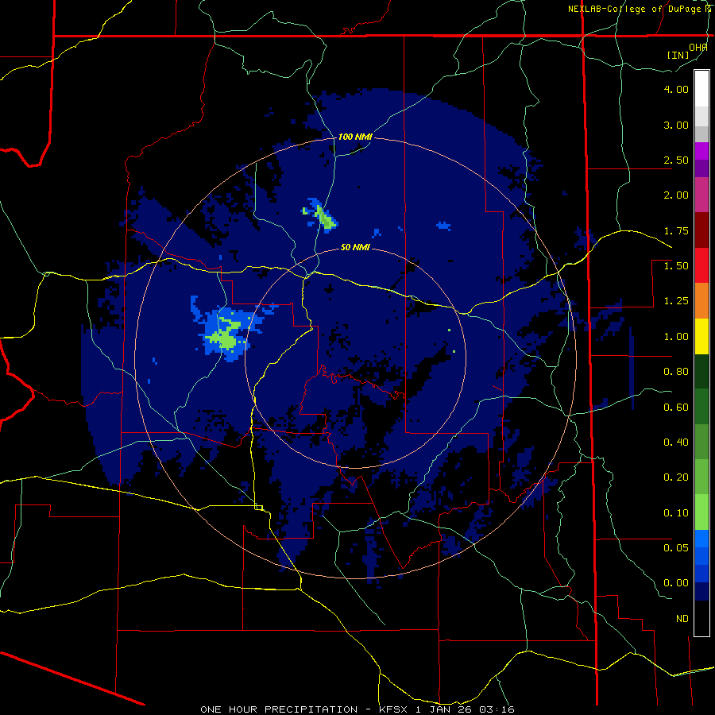Click the 3.00 legend value
The image size is (715, 715).
click(x=676, y=125)
